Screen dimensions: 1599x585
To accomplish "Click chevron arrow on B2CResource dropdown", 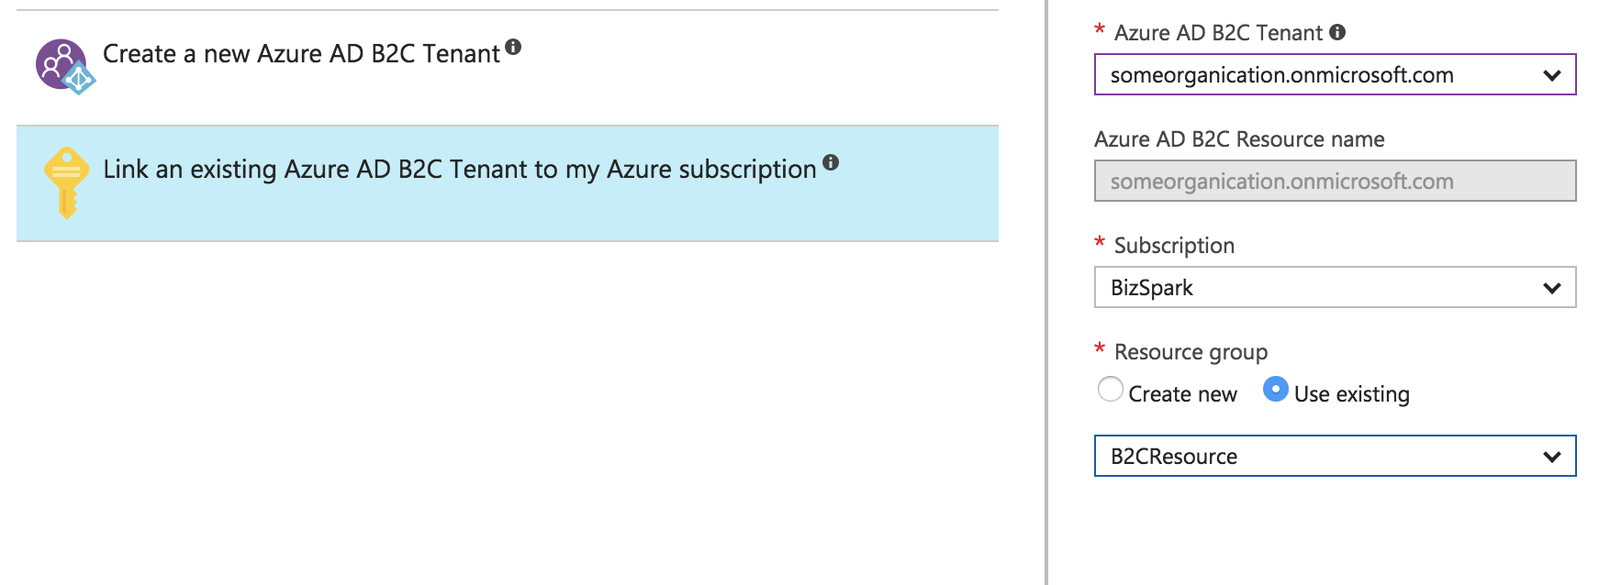I will (x=1551, y=457).
